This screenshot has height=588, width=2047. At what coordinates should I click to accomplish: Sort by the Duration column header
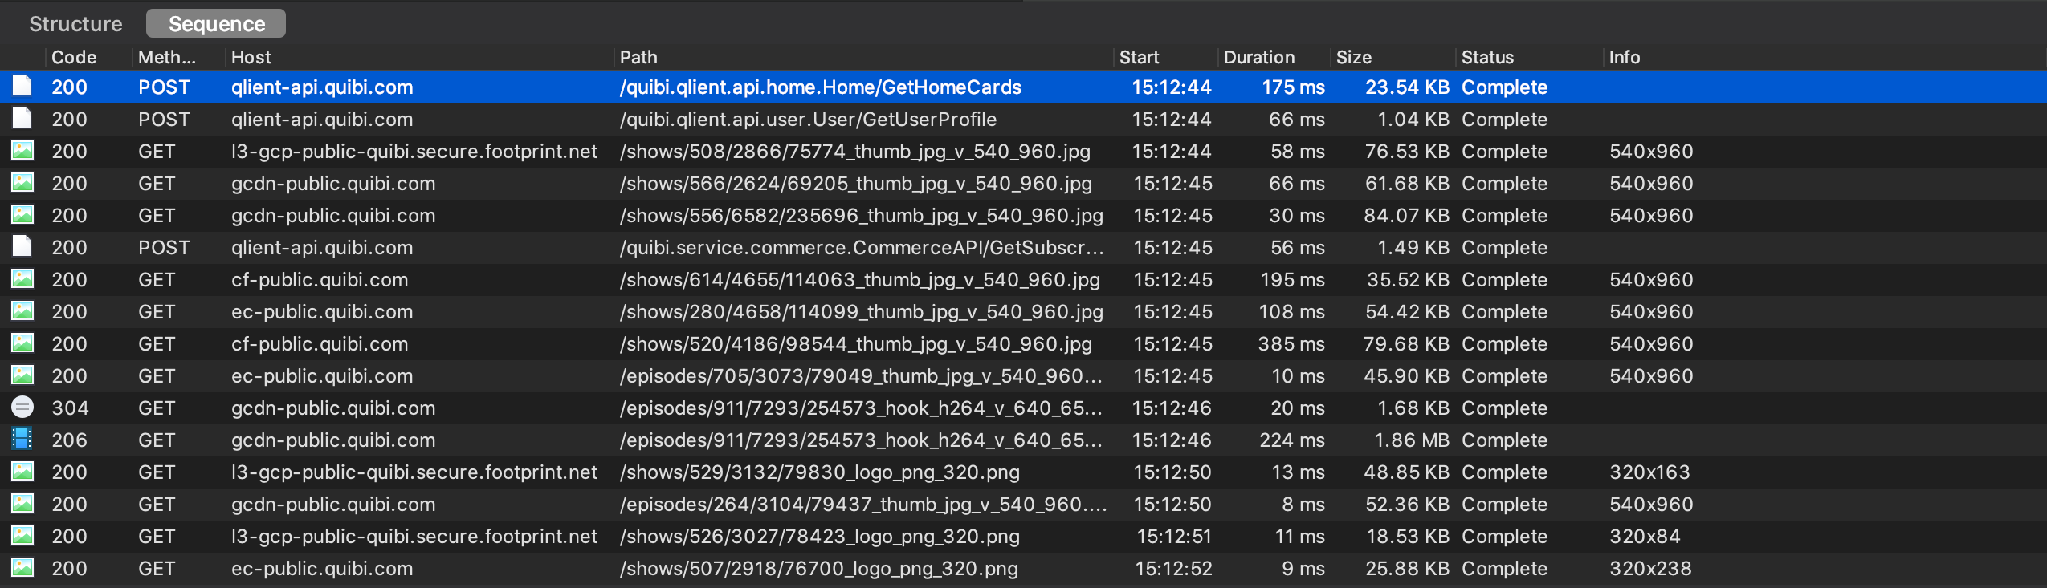coord(1258,57)
